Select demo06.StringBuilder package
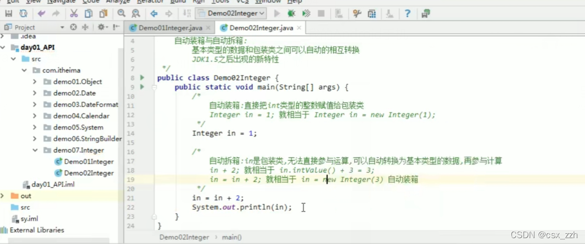This screenshot has height=244, width=585. point(87,139)
